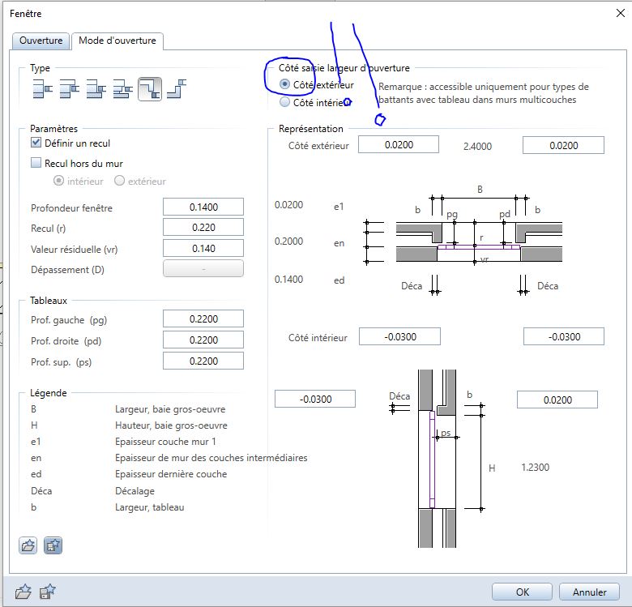Save favorite icon inside the tab panel
632x607 pixels.
[x=53, y=545]
